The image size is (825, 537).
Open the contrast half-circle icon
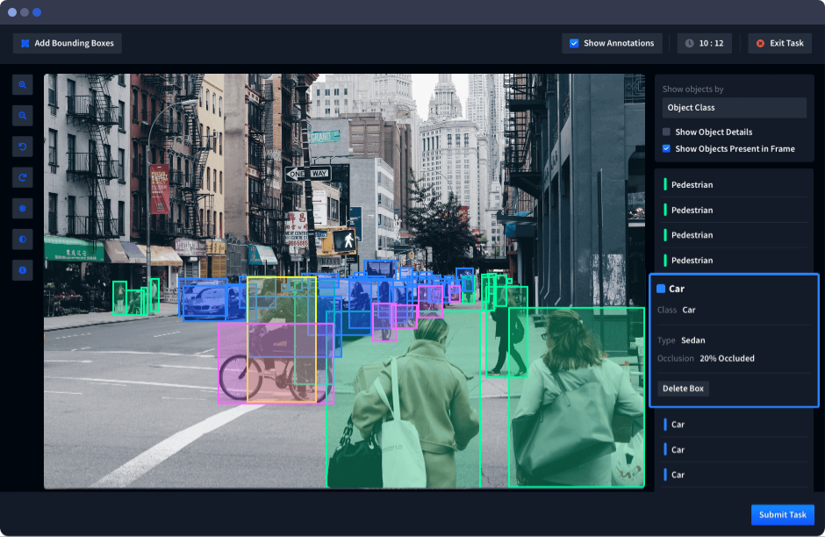click(x=23, y=239)
